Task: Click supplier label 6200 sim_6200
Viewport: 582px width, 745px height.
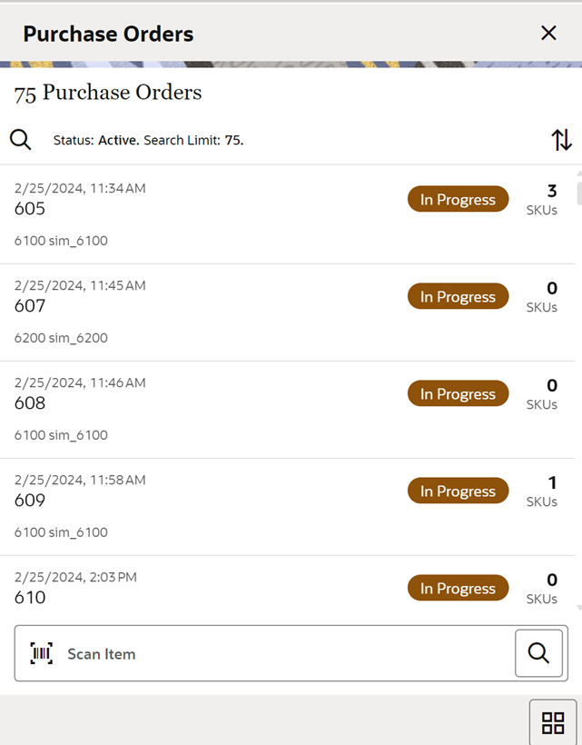Action: coord(61,337)
